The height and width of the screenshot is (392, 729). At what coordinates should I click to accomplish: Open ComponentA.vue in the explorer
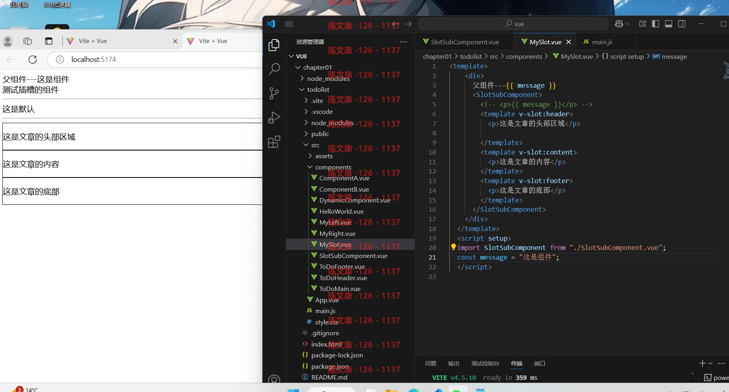350,178
